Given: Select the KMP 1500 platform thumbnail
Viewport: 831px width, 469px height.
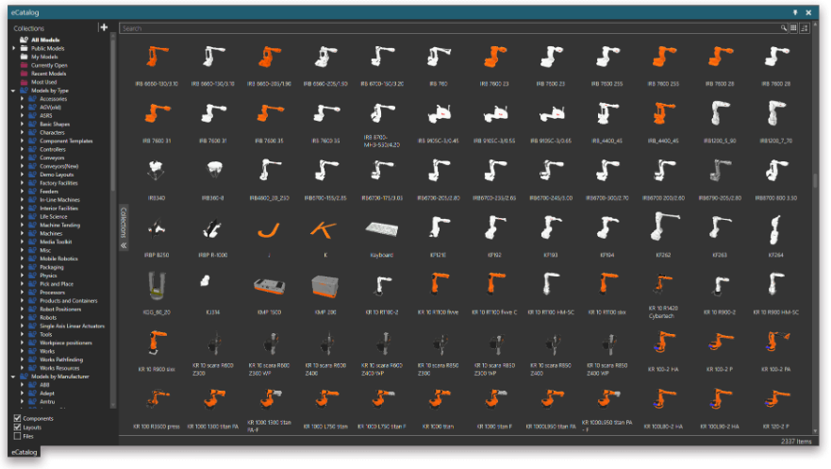Looking at the screenshot, I should coord(269,286).
